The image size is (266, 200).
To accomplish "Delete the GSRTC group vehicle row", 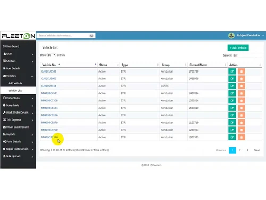I will [x=242, y=86].
